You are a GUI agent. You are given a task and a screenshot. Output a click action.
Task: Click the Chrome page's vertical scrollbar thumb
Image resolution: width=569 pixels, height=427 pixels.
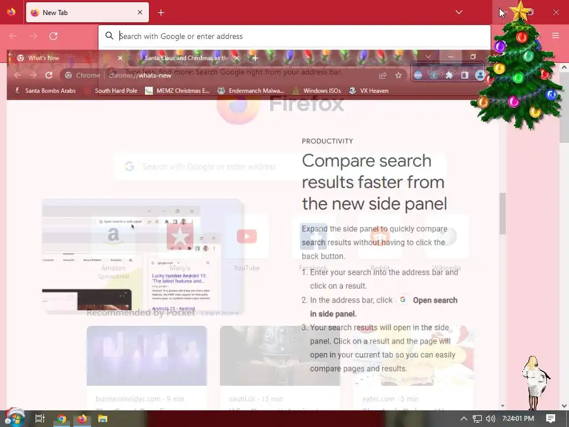(x=502, y=213)
